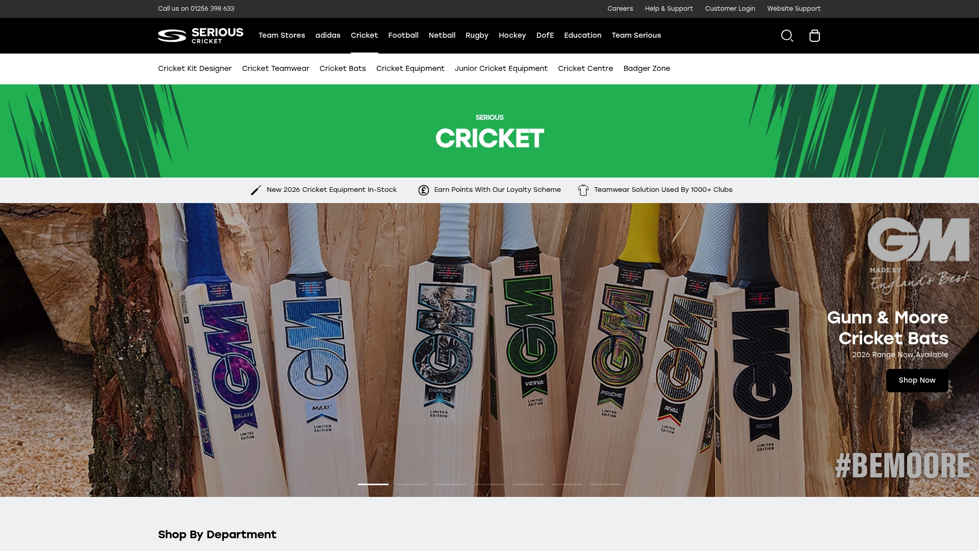Select the third carousel indicator bar
The width and height of the screenshot is (979, 551).
click(x=450, y=484)
